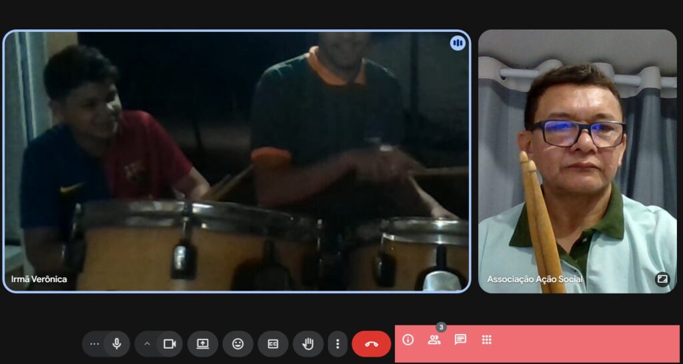Show meeting details info panel
683x364 pixels.
point(408,340)
